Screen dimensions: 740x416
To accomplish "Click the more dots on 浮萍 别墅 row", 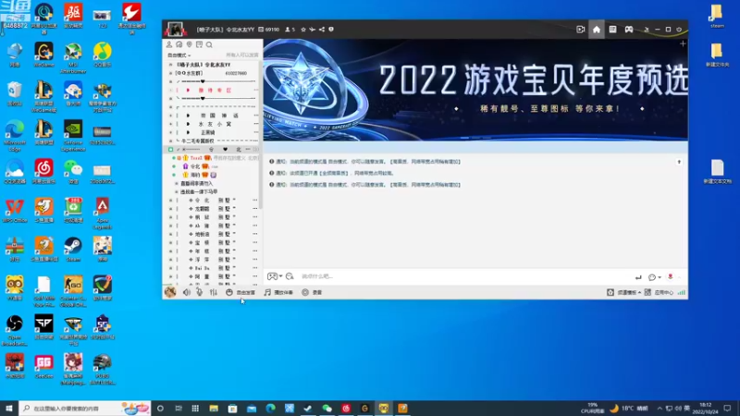I will pyautogui.click(x=255, y=260).
